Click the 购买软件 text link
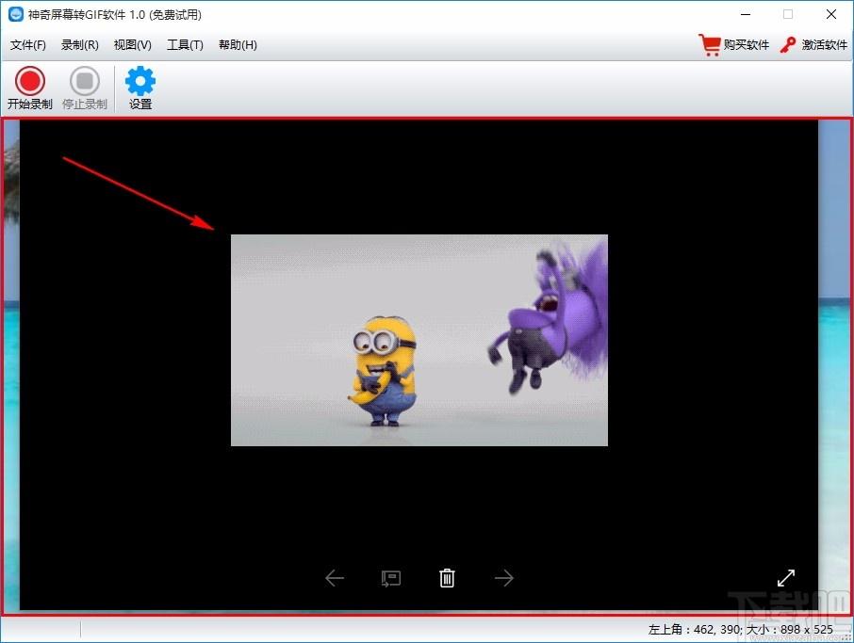This screenshot has height=643, width=854. [x=747, y=45]
